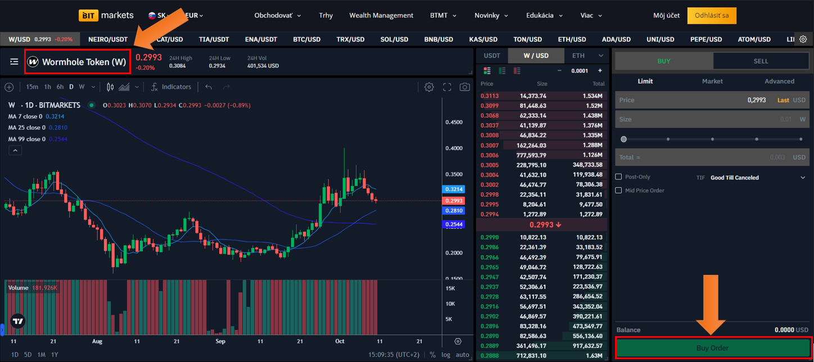Expand the Good Till Canceled TIF dropdown

click(x=802, y=178)
